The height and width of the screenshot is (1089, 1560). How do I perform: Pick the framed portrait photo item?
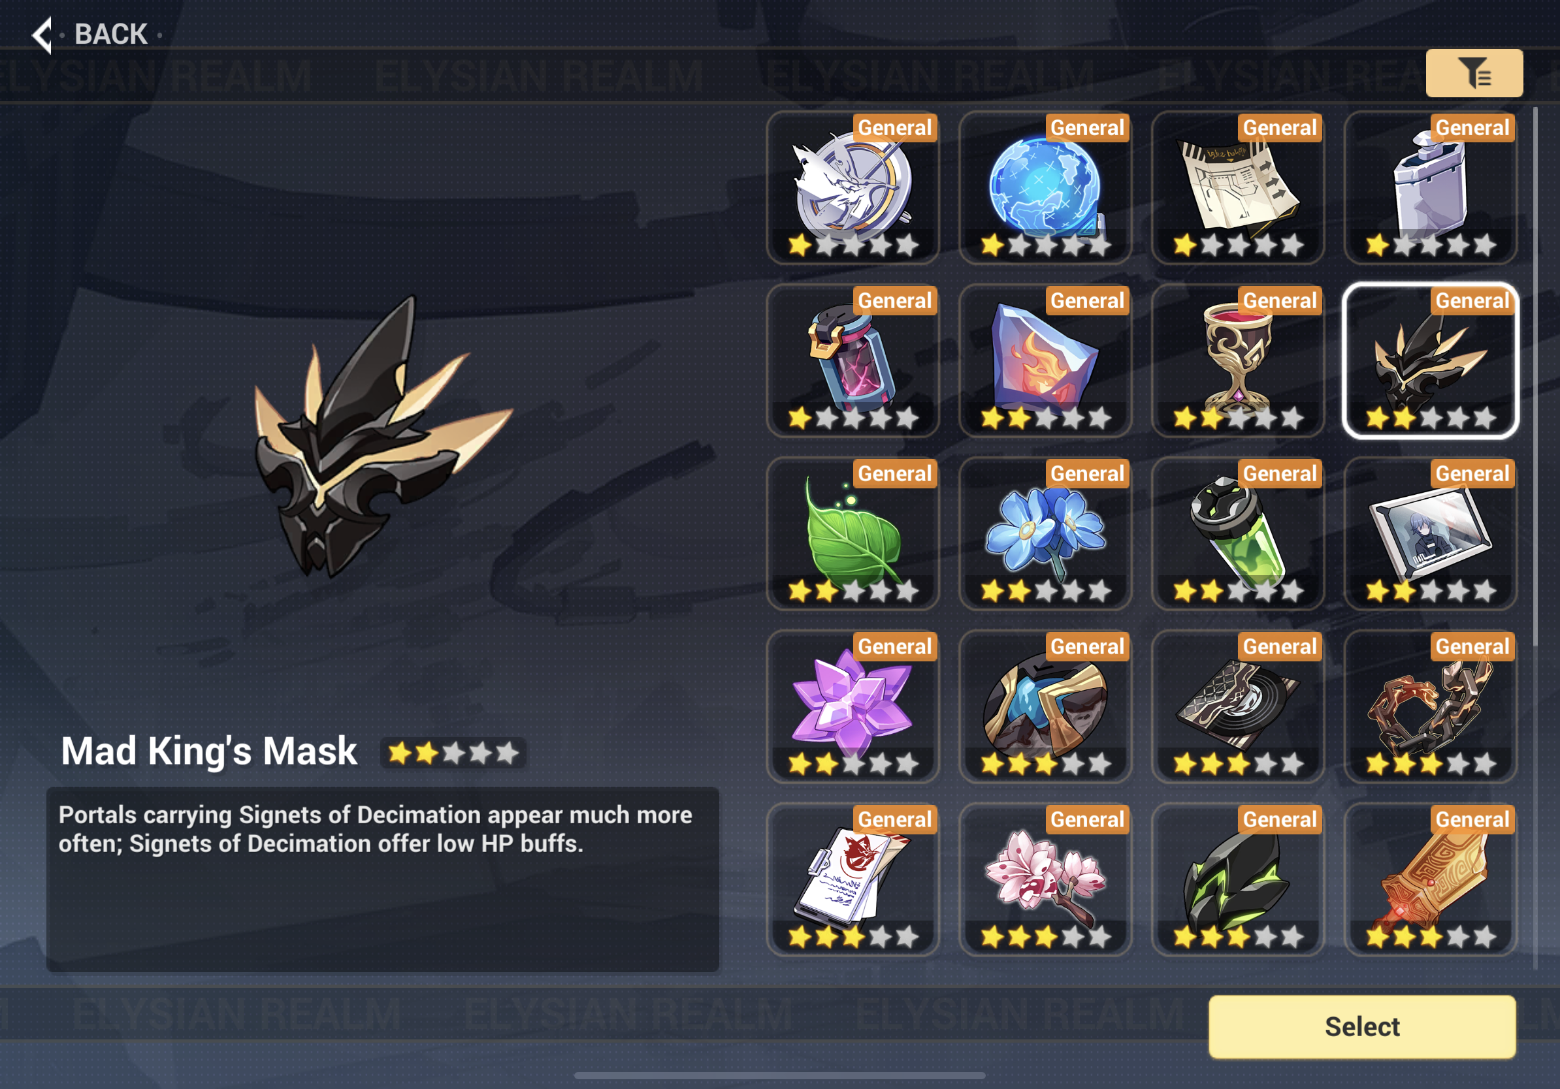1430,533
